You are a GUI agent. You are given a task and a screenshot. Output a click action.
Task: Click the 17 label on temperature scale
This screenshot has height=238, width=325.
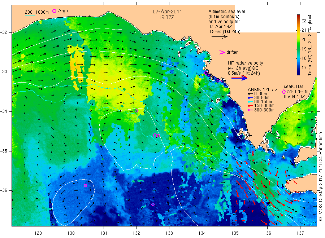(304, 68)
